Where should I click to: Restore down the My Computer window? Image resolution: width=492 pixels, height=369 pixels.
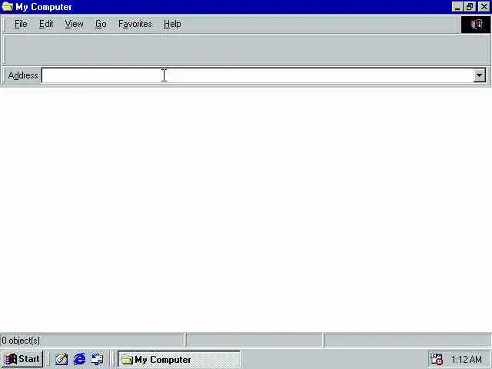[x=470, y=7]
